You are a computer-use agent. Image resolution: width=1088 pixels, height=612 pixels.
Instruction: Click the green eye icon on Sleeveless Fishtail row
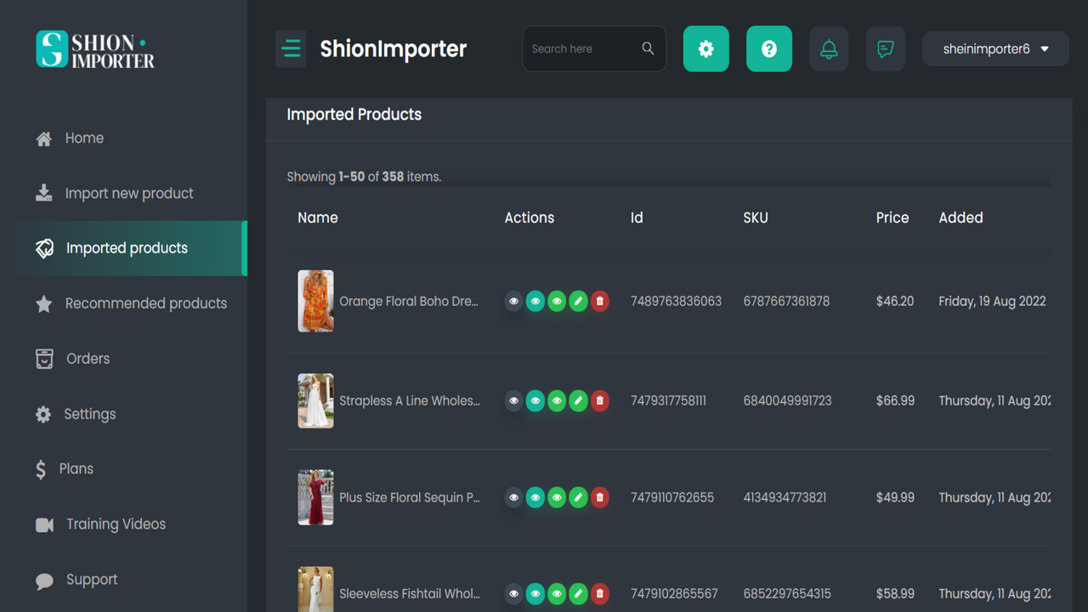557,593
